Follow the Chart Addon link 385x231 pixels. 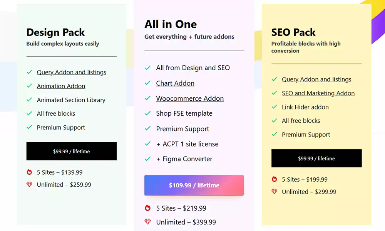(x=175, y=83)
